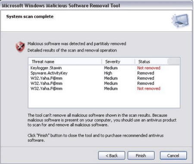
Task: Click the High severity value
Action: click(108, 73)
